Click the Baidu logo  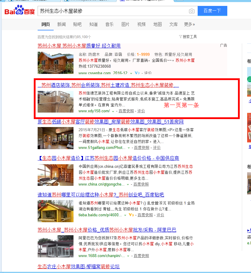[20, 10]
